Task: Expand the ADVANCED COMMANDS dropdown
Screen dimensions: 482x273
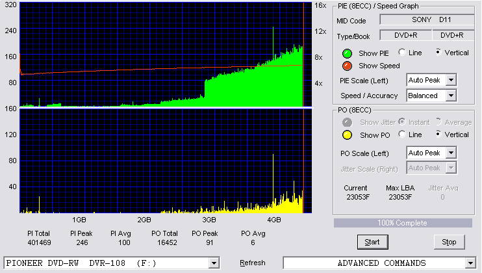Action: (x=470, y=263)
